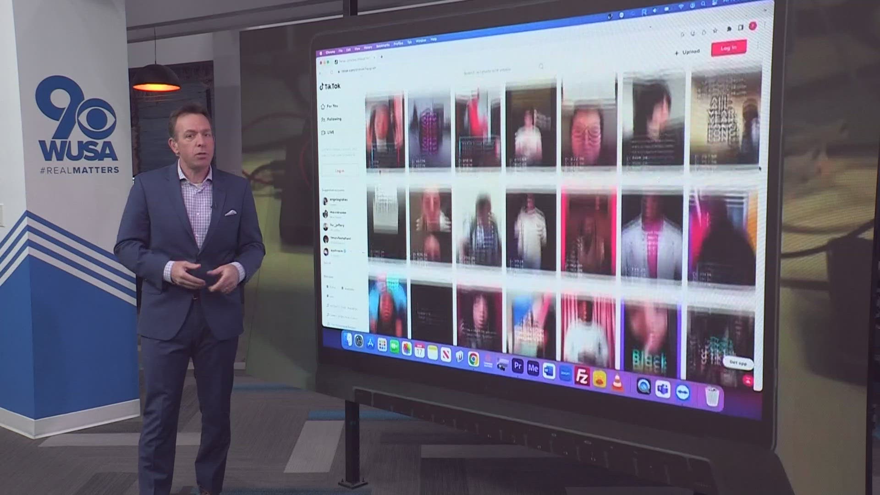Click the TikTok logo in the sidebar
This screenshot has height=495, width=880.
[330, 86]
